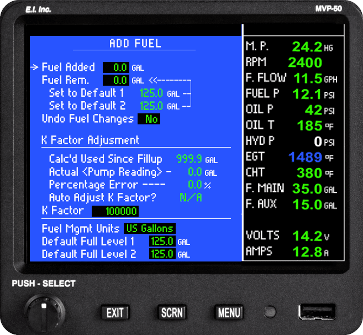Click Calc'd Used Since Fillup 999.9 value
Image resolution: width=363 pixels, height=335 pixels.
tap(189, 159)
